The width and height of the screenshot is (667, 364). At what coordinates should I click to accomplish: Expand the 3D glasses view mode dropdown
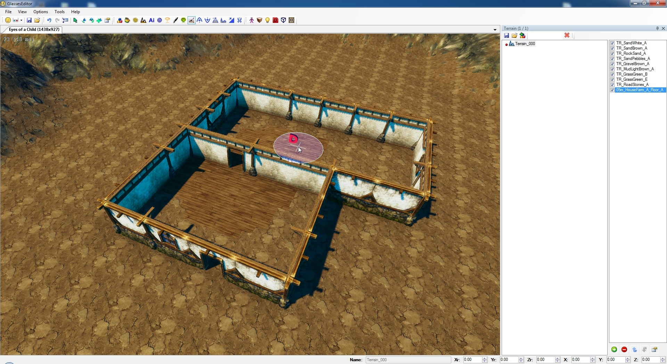[x=21, y=20]
